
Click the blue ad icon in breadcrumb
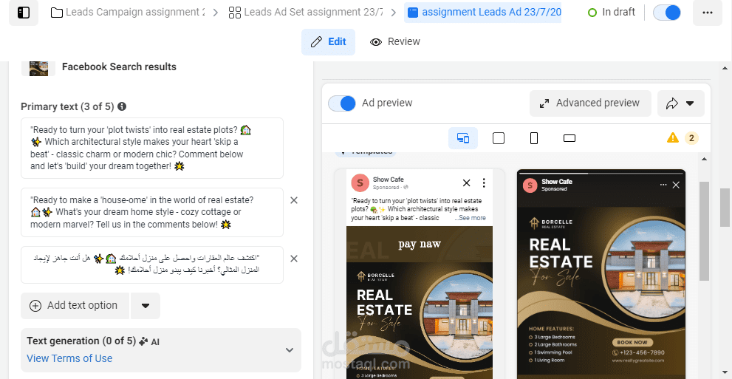413,13
